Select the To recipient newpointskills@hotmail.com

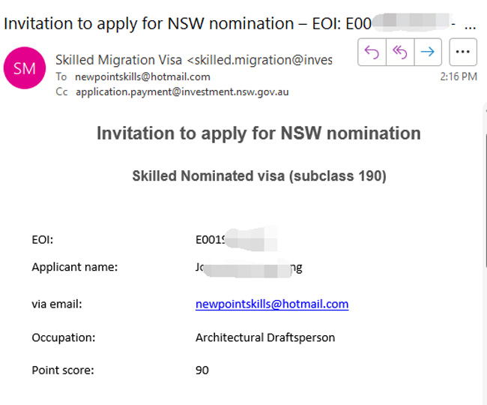142,76
